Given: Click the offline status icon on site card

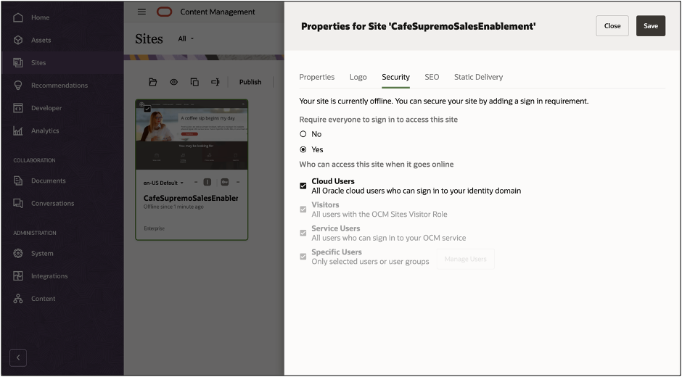Looking at the screenshot, I should [208, 182].
